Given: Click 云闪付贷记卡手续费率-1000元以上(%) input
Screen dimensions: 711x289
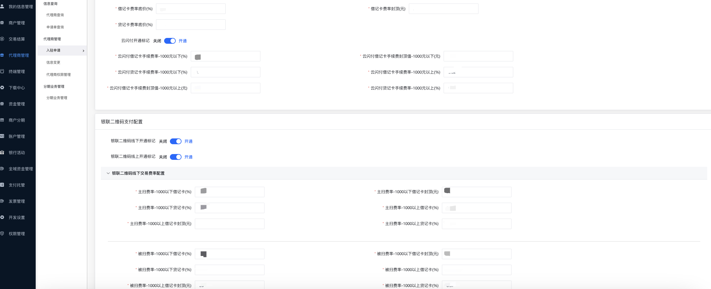Looking at the screenshot, I should click(478, 88).
